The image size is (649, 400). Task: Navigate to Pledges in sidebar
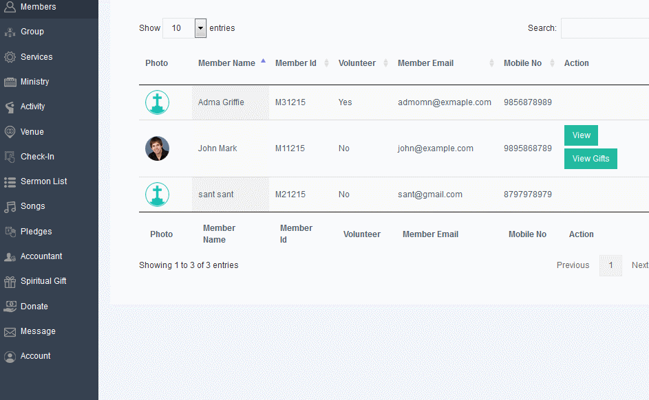36,231
